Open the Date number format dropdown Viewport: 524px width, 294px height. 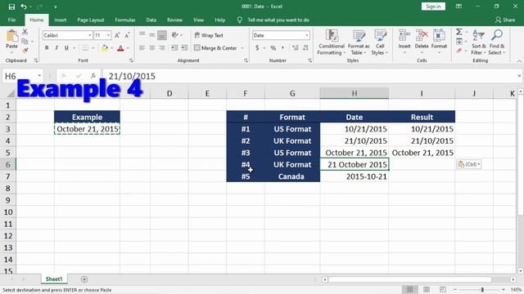[307, 35]
